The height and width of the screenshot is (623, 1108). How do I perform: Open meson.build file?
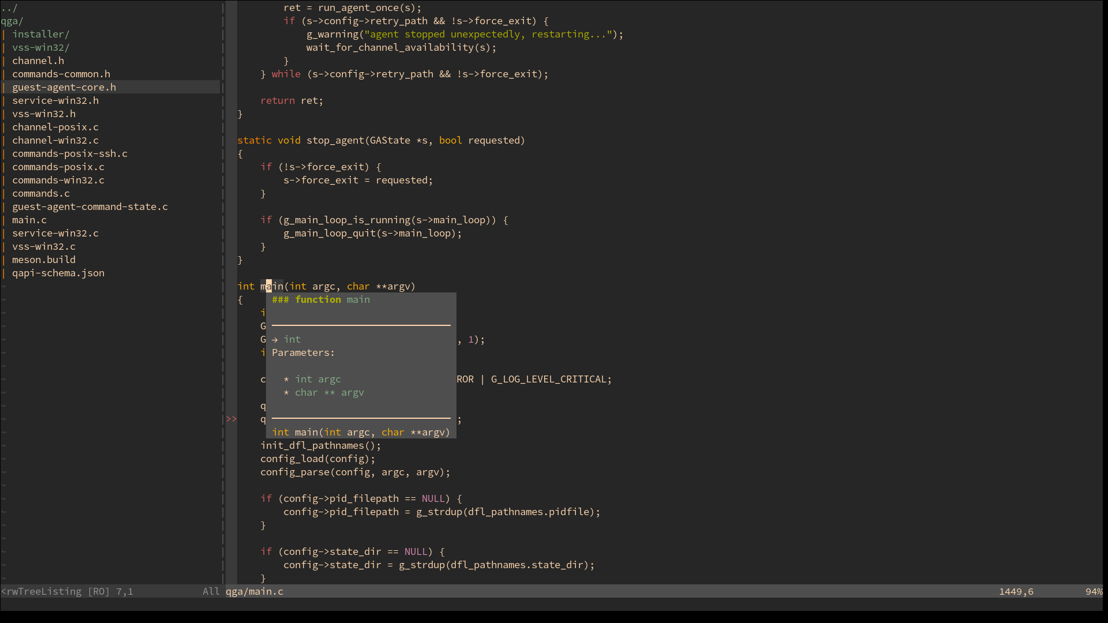tap(44, 260)
